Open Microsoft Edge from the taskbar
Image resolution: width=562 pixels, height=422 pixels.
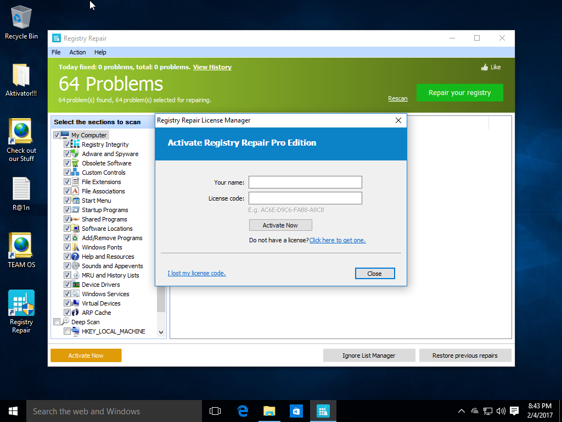(x=243, y=411)
